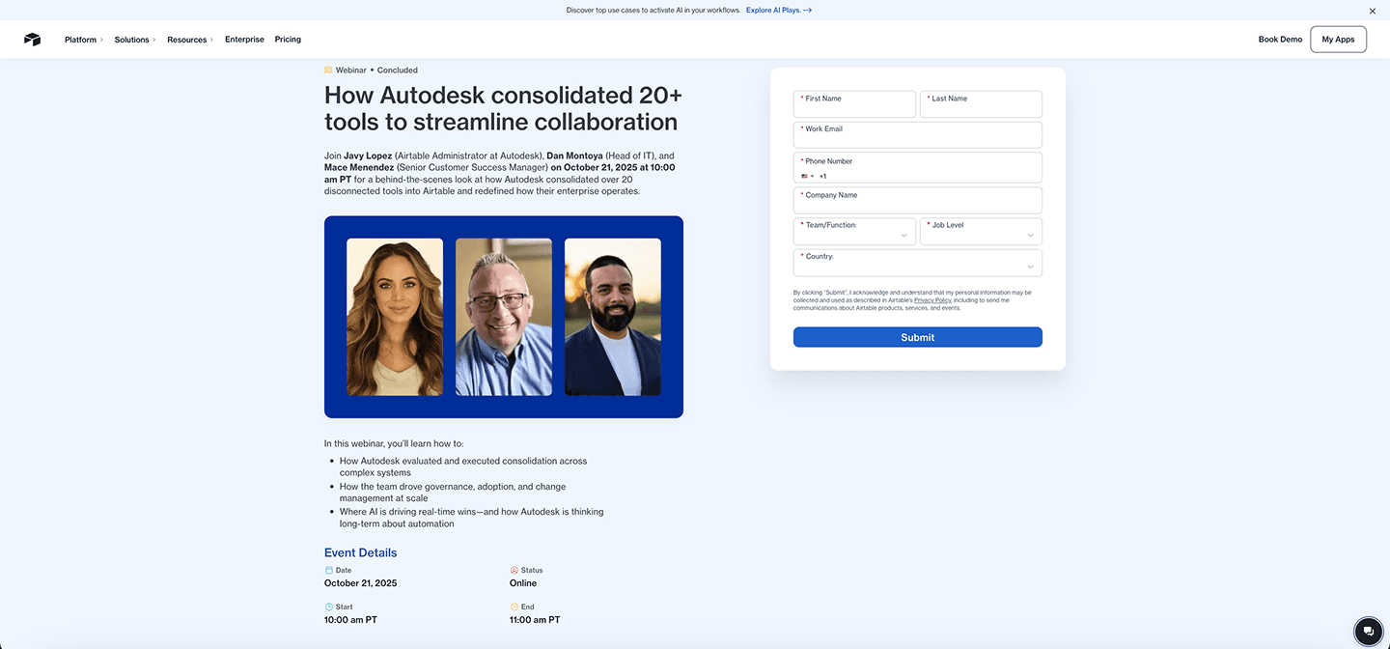Click the calendar icon next to Date
Screen dimensions: 1390x649
[x=328, y=570]
